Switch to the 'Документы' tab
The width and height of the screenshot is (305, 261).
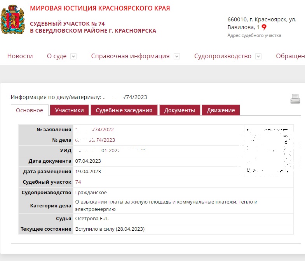tap(180, 110)
